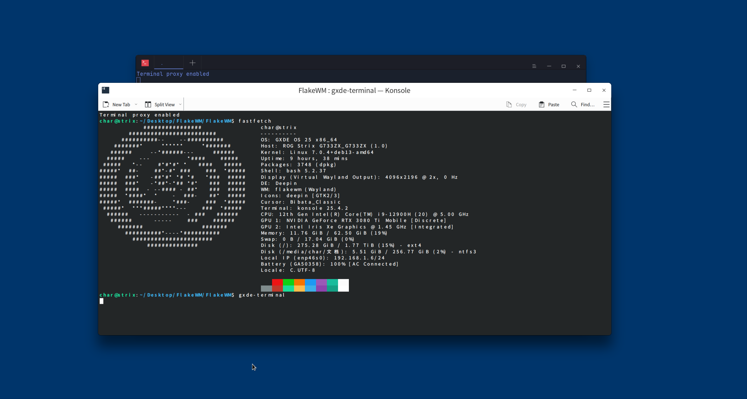Maximize the Konsole window

(x=589, y=90)
